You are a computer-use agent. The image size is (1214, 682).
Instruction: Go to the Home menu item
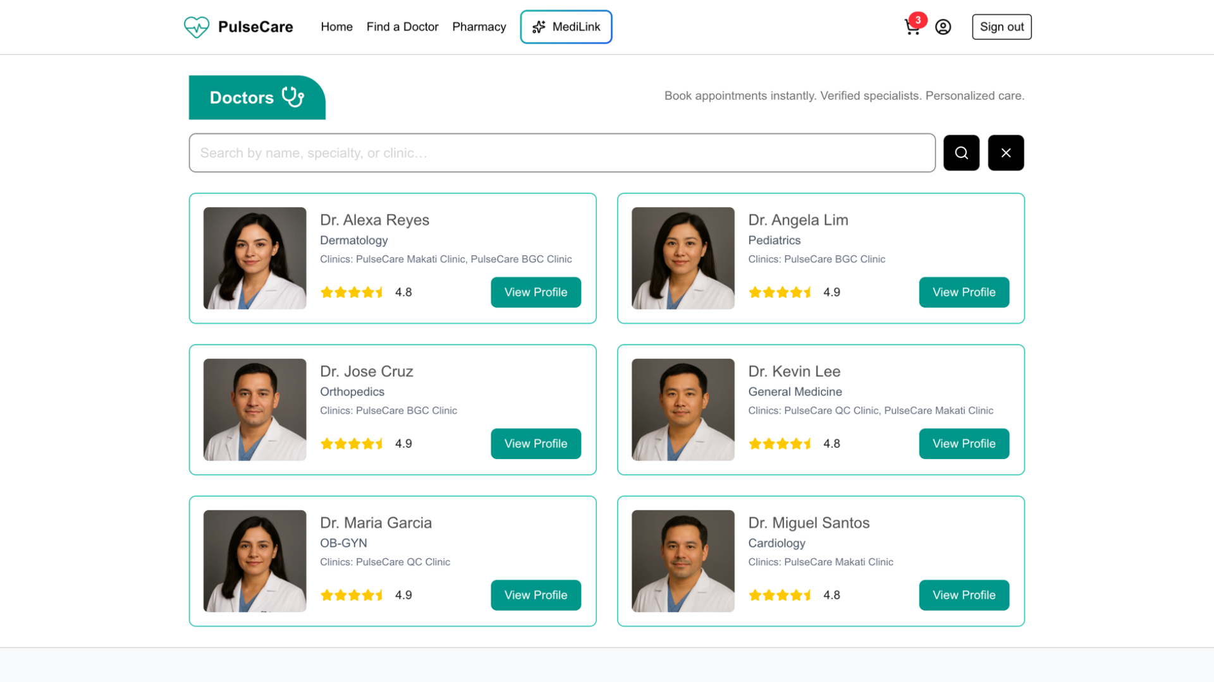pyautogui.click(x=336, y=27)
